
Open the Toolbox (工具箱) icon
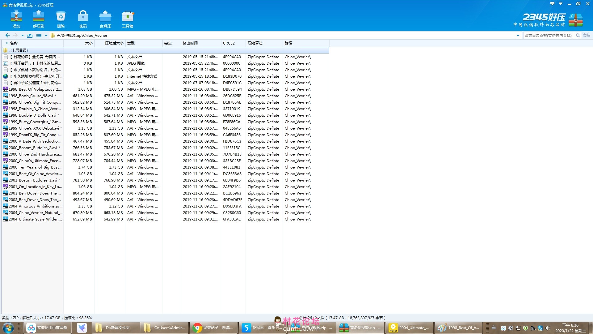point(128,19)
